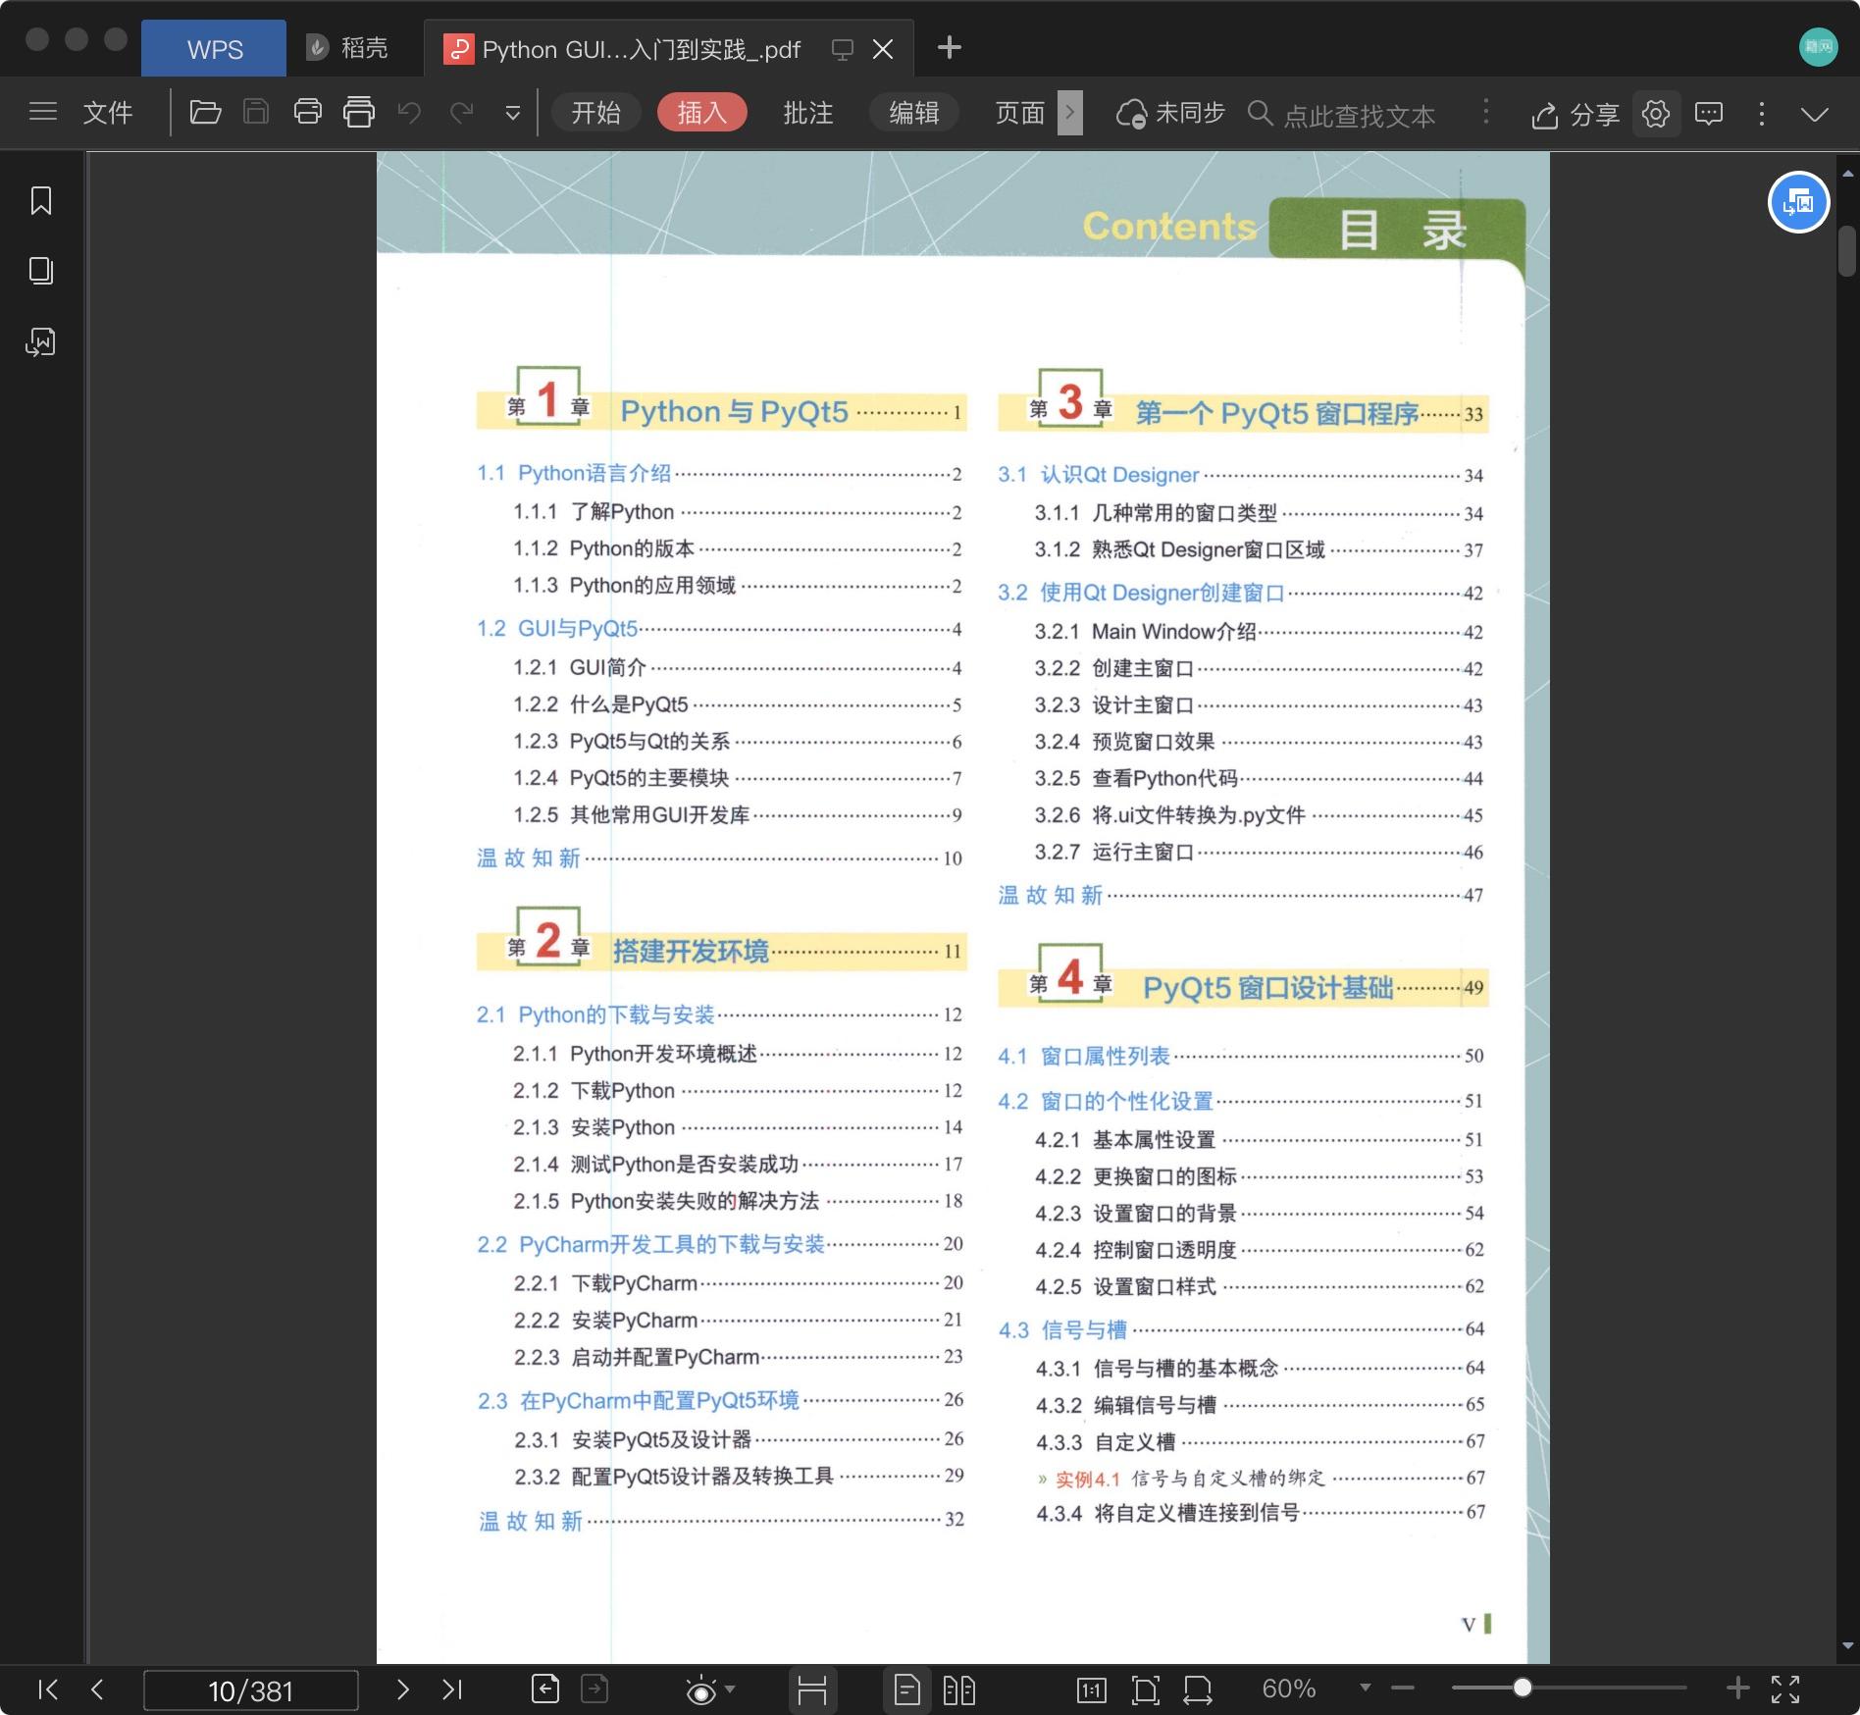Select the single page view icon
This screenshot has height=1715, width=1860.
pos(907,1689)
